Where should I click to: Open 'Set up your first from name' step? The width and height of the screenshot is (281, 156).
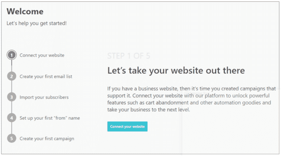[50, 118]
